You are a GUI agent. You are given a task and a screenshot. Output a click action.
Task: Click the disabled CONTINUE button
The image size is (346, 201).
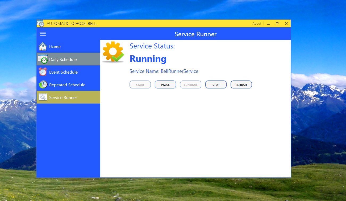190,84
